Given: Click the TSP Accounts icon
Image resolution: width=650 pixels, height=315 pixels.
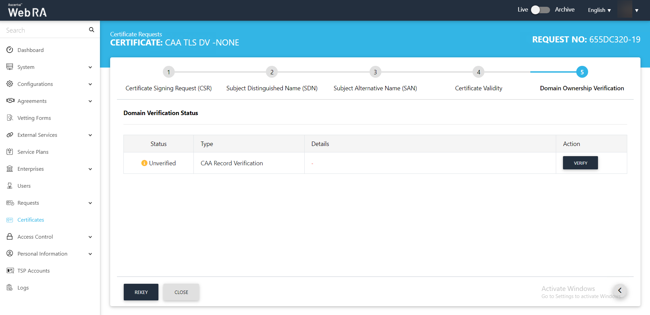Looking at the screenshot, I should 10,271.
